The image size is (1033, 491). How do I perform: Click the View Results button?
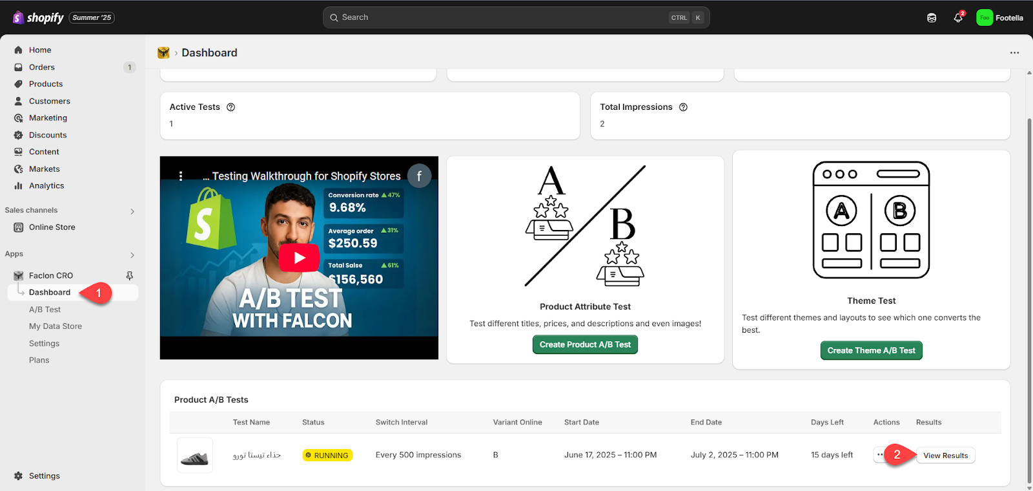point(945,455)
